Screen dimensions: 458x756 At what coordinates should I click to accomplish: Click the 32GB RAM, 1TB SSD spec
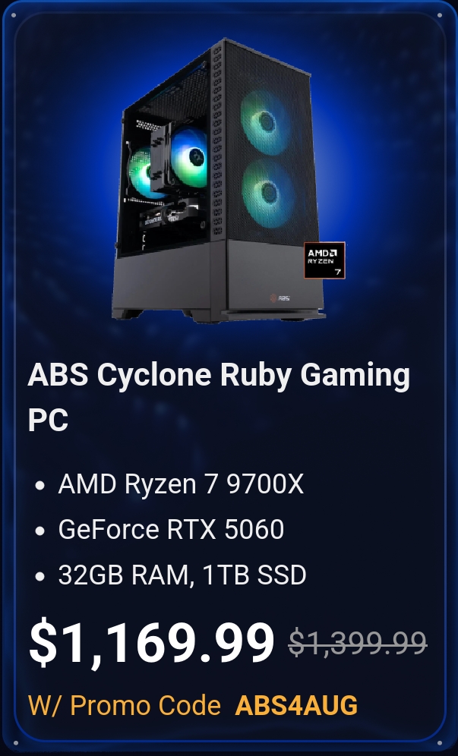[x=182, y=575]
